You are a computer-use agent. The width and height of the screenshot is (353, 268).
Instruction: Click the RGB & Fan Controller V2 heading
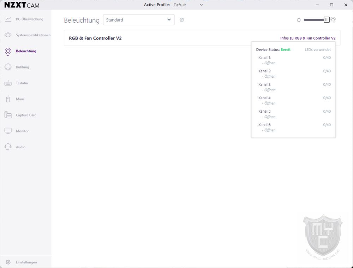click(x=95, y=38)
